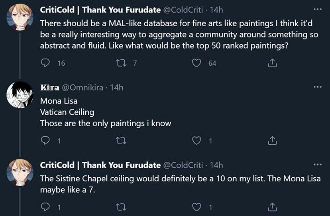Reply to Kira's Mona Lisa tweet

tap(46, 140)
